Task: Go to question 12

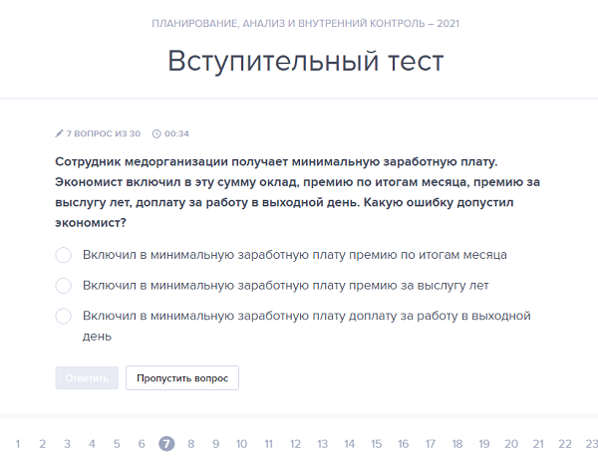Action: coord(295,444)
